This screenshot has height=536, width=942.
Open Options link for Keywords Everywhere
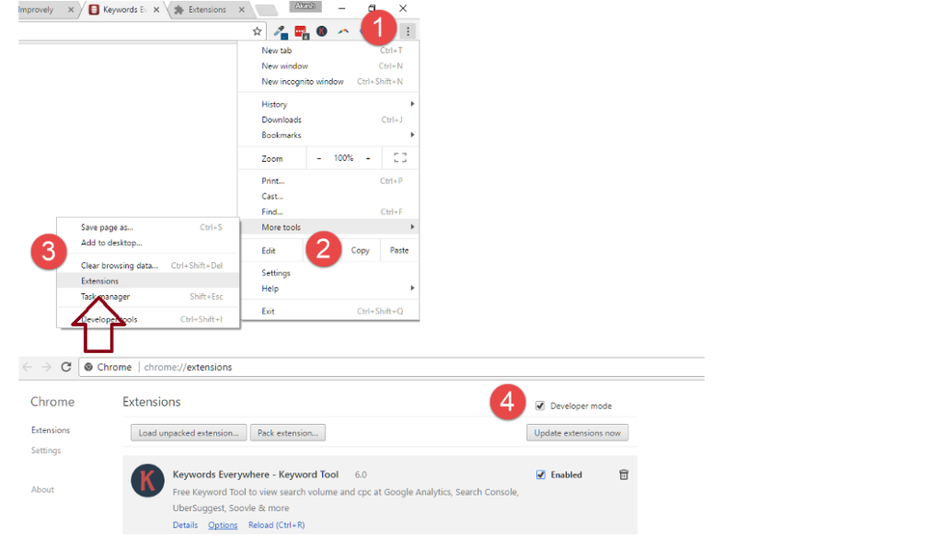[223, 525]
